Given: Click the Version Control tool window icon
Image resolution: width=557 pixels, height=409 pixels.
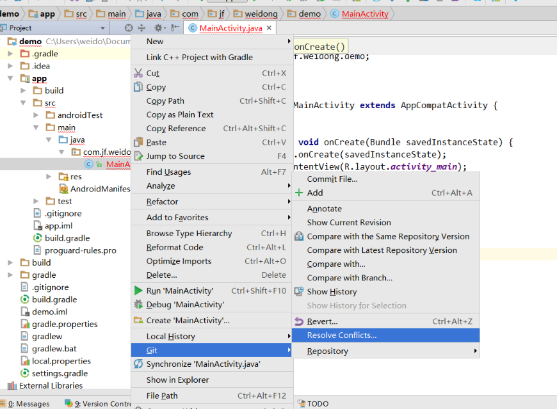Looking at the screenshot, I should (69, 403).
